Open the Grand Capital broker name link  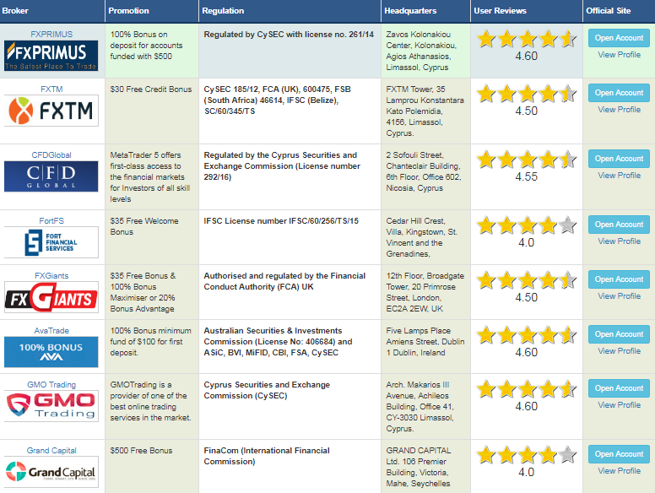(51, 451)
